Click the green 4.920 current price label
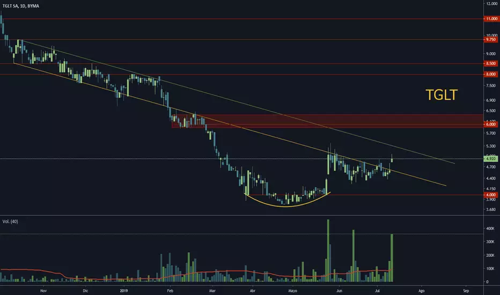500x295 pixels. 491,159
